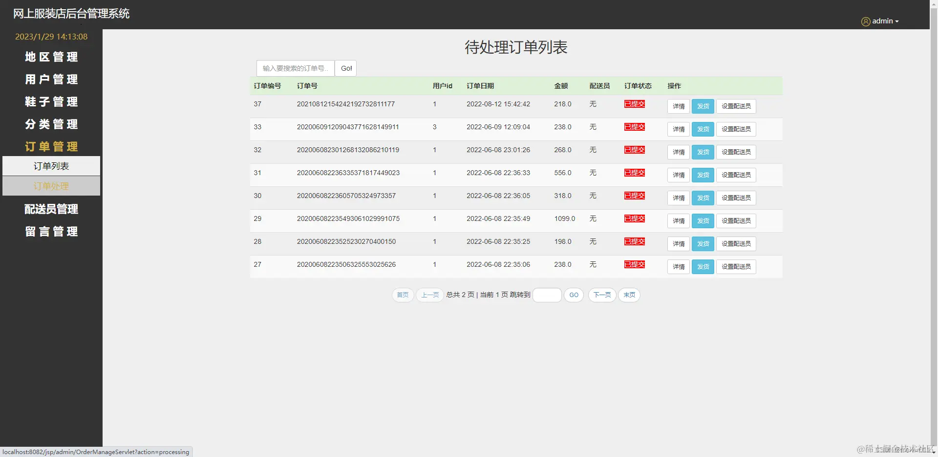Open 用户管理 in the sidebar

[x=51, y=79]
